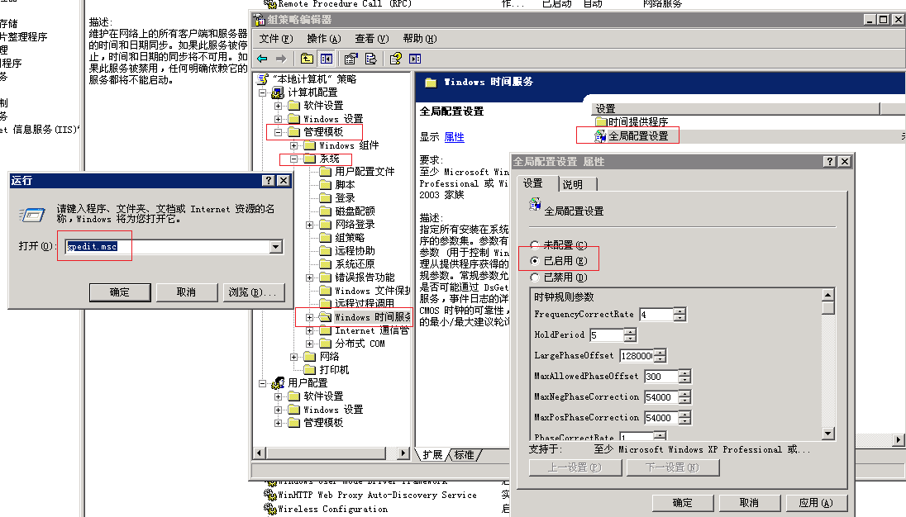Open Properties via the toolbar properties icon
This screenshot has height=517, width=906.
coord(350,59)
